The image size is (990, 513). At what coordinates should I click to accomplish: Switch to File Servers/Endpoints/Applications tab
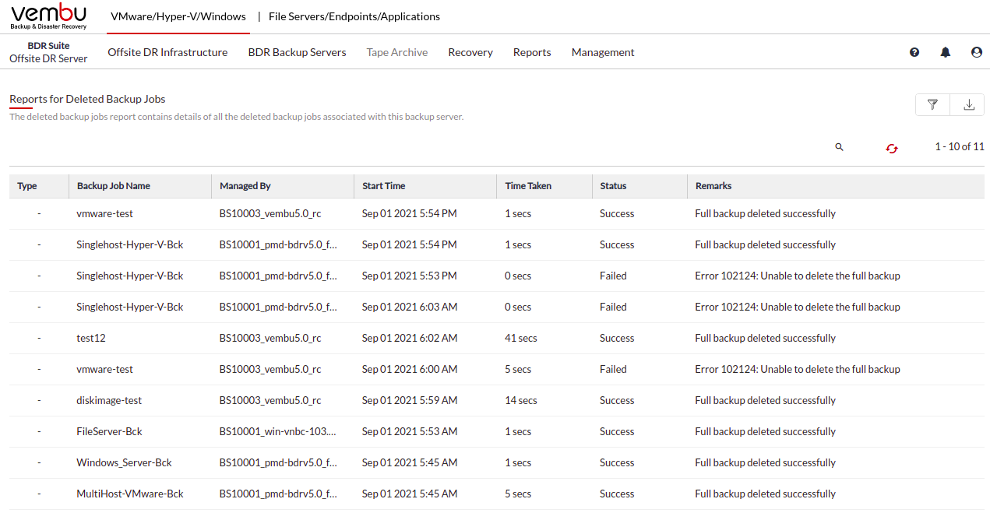[354, 16]
